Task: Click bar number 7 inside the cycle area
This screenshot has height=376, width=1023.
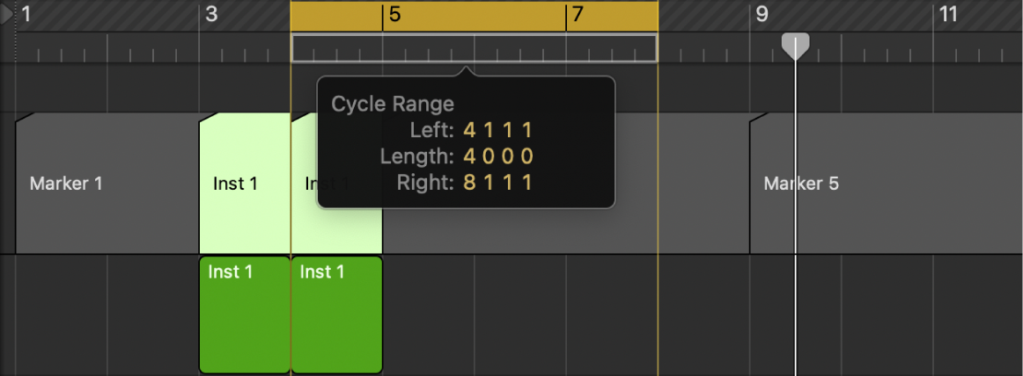Action: pyautogui.click(x=578, y=15)
